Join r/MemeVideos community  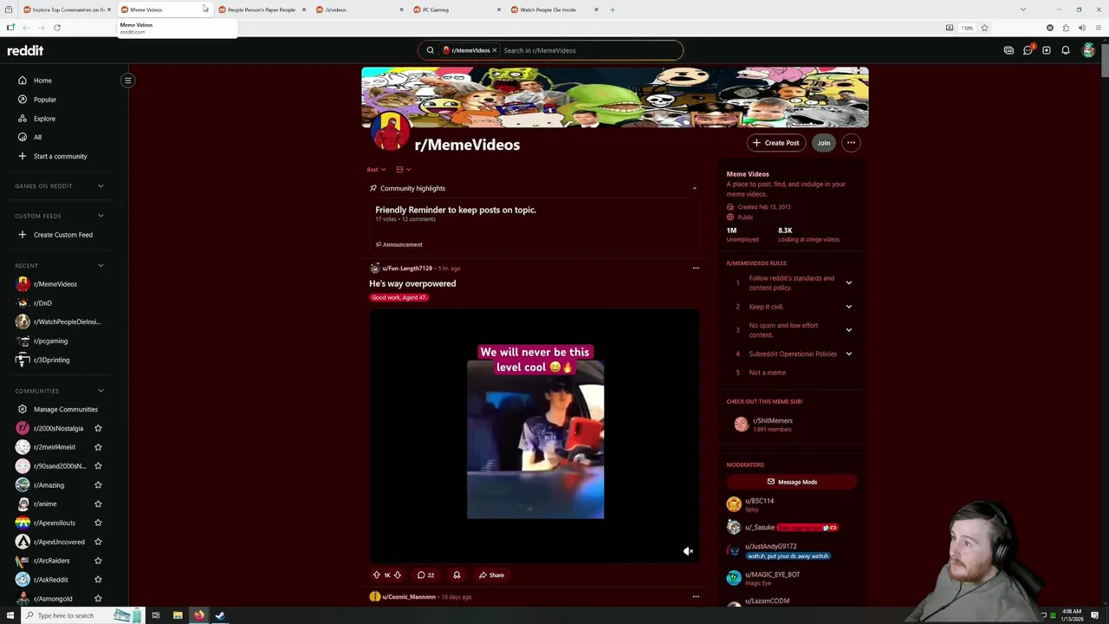(824, 143)
